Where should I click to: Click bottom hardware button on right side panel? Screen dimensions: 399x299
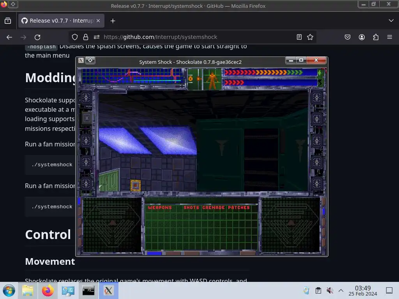tap(317, 184)
